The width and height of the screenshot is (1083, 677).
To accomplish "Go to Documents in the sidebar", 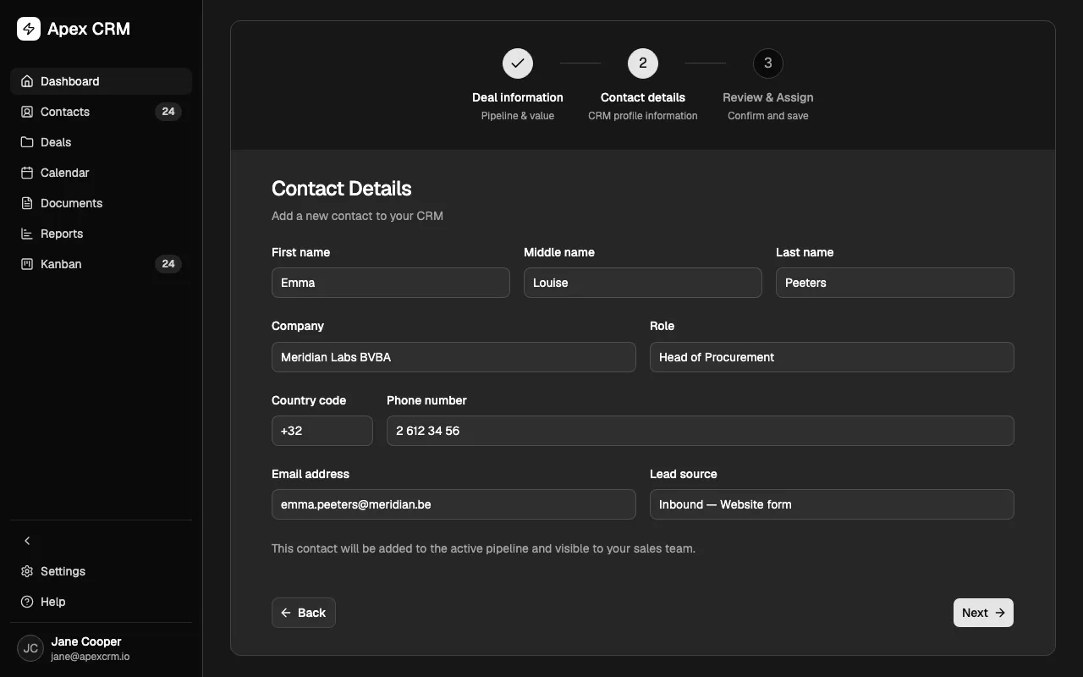I will (102, 203).
